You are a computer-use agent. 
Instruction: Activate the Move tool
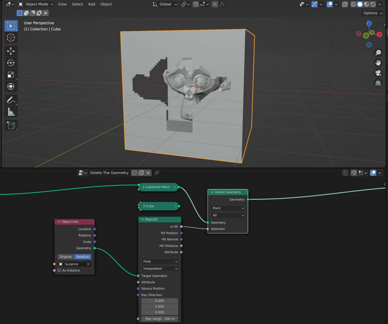pos(11,51)
